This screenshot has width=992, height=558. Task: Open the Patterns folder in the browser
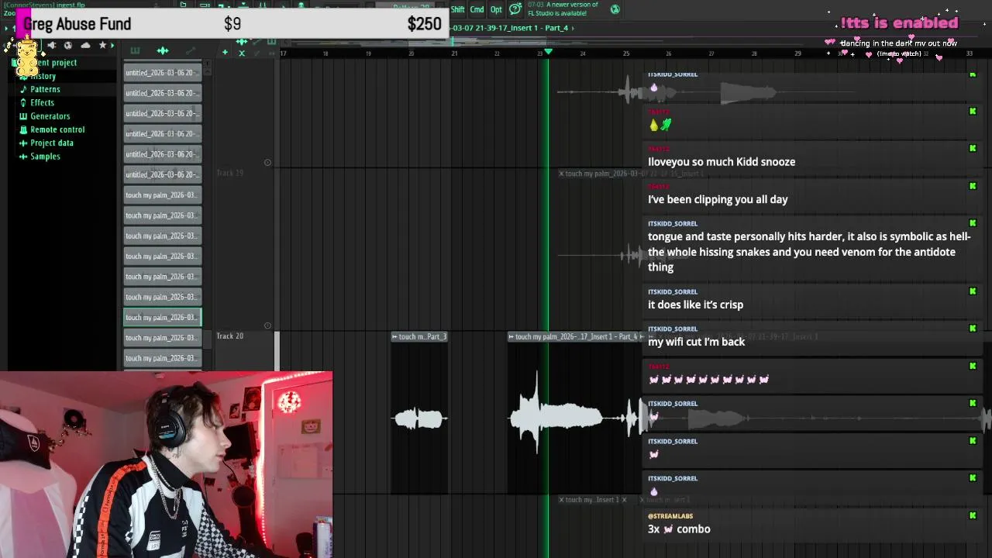tap(45, 89)
